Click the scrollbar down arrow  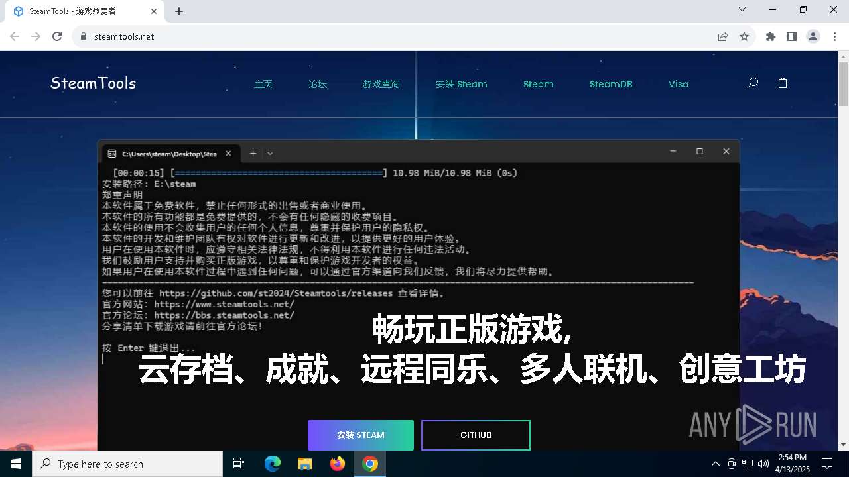(x=843, y=445)
